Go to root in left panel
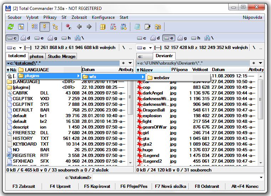Screen dimensions: 271x196 click(124, 48)
